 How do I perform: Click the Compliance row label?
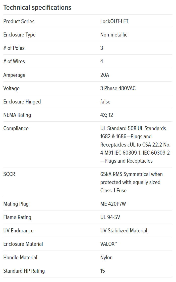tap(16, 128)
